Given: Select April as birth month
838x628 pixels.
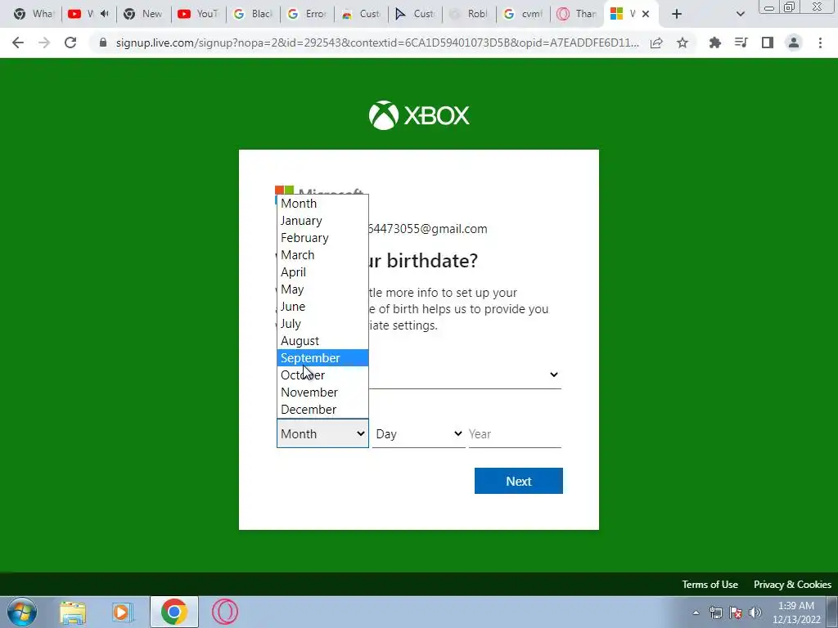Looking at the screenshot, I should [x=322, y=271].
